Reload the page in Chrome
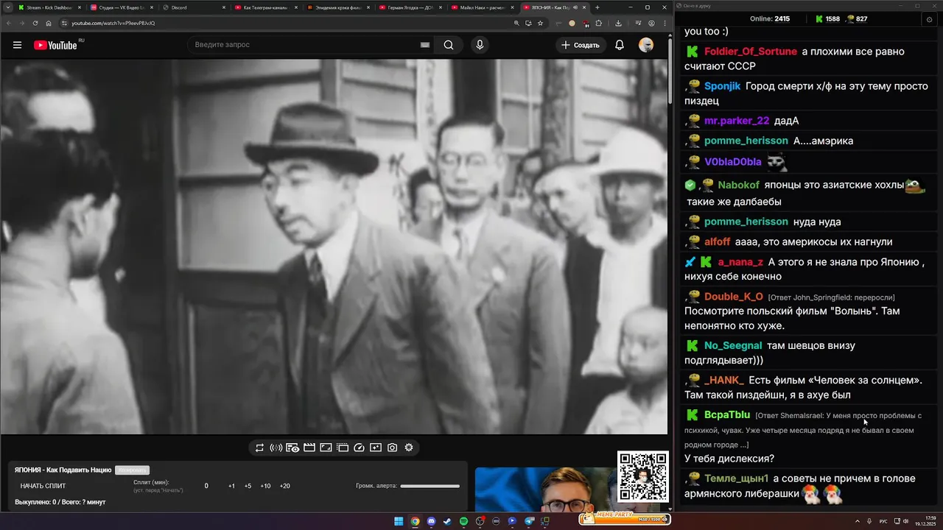The height and width of the screenshot is (530, 943). coord(35,23)
